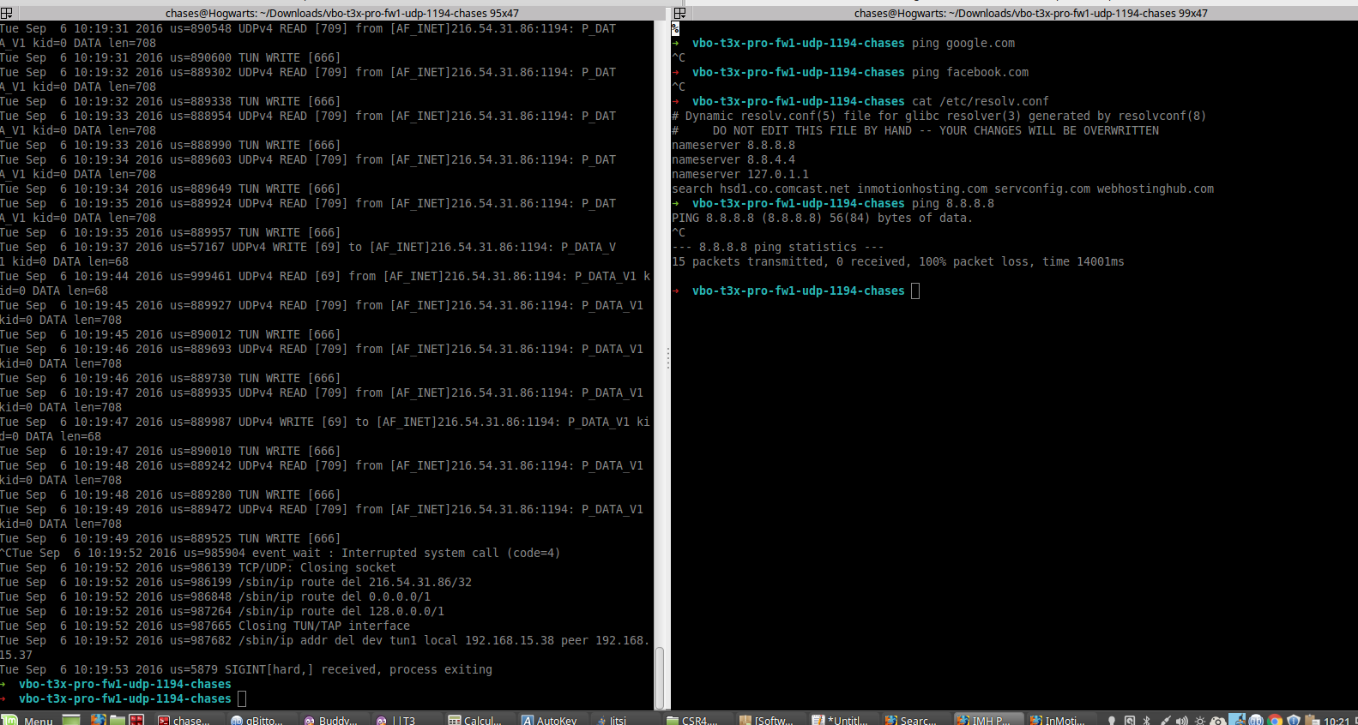This screenshot has height=725, width=1358.
Task: Open the Jitsi window from taskbar
Action: (611, 720)
